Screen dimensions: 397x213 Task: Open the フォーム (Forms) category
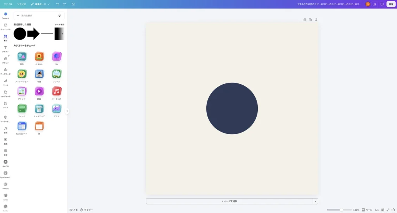click(x=22, y=110)
